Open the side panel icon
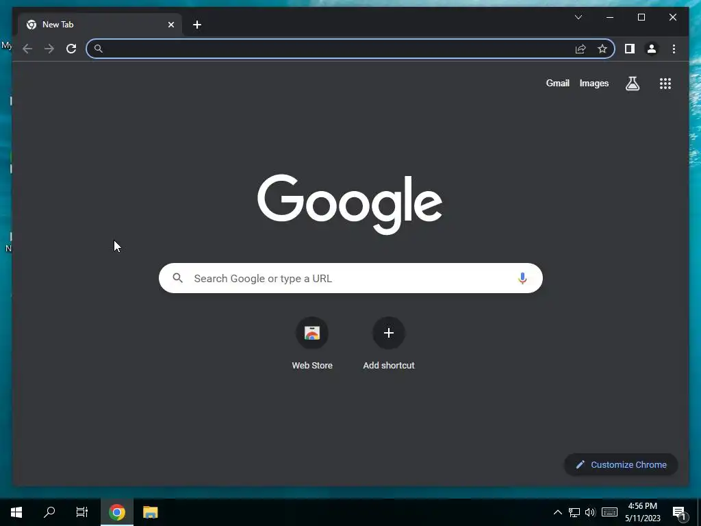701x526 pixels. [630, 49]
